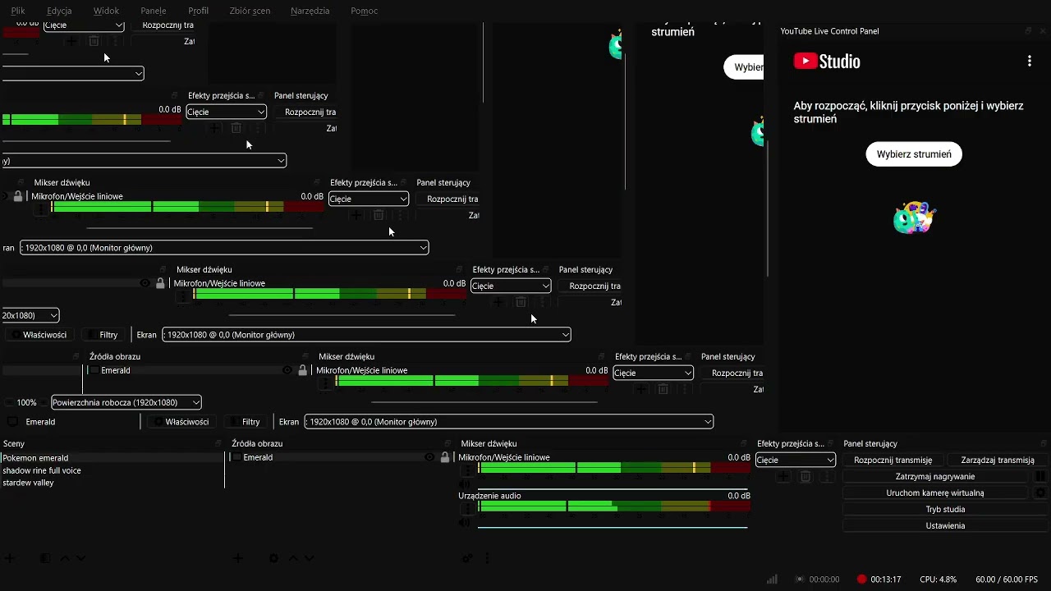Move selected scene up arrow in Sceny dock

coord(65,558)
